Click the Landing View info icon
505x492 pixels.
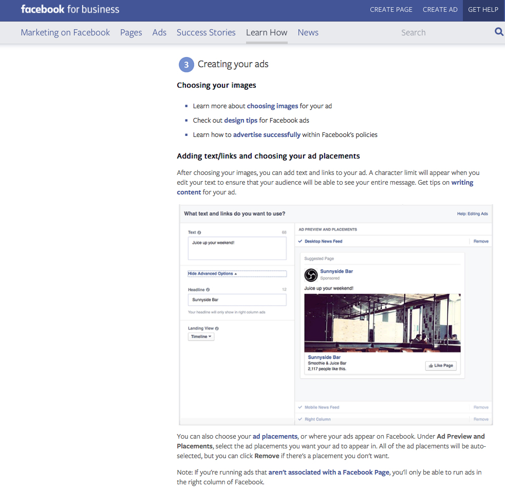coord(217,328)
